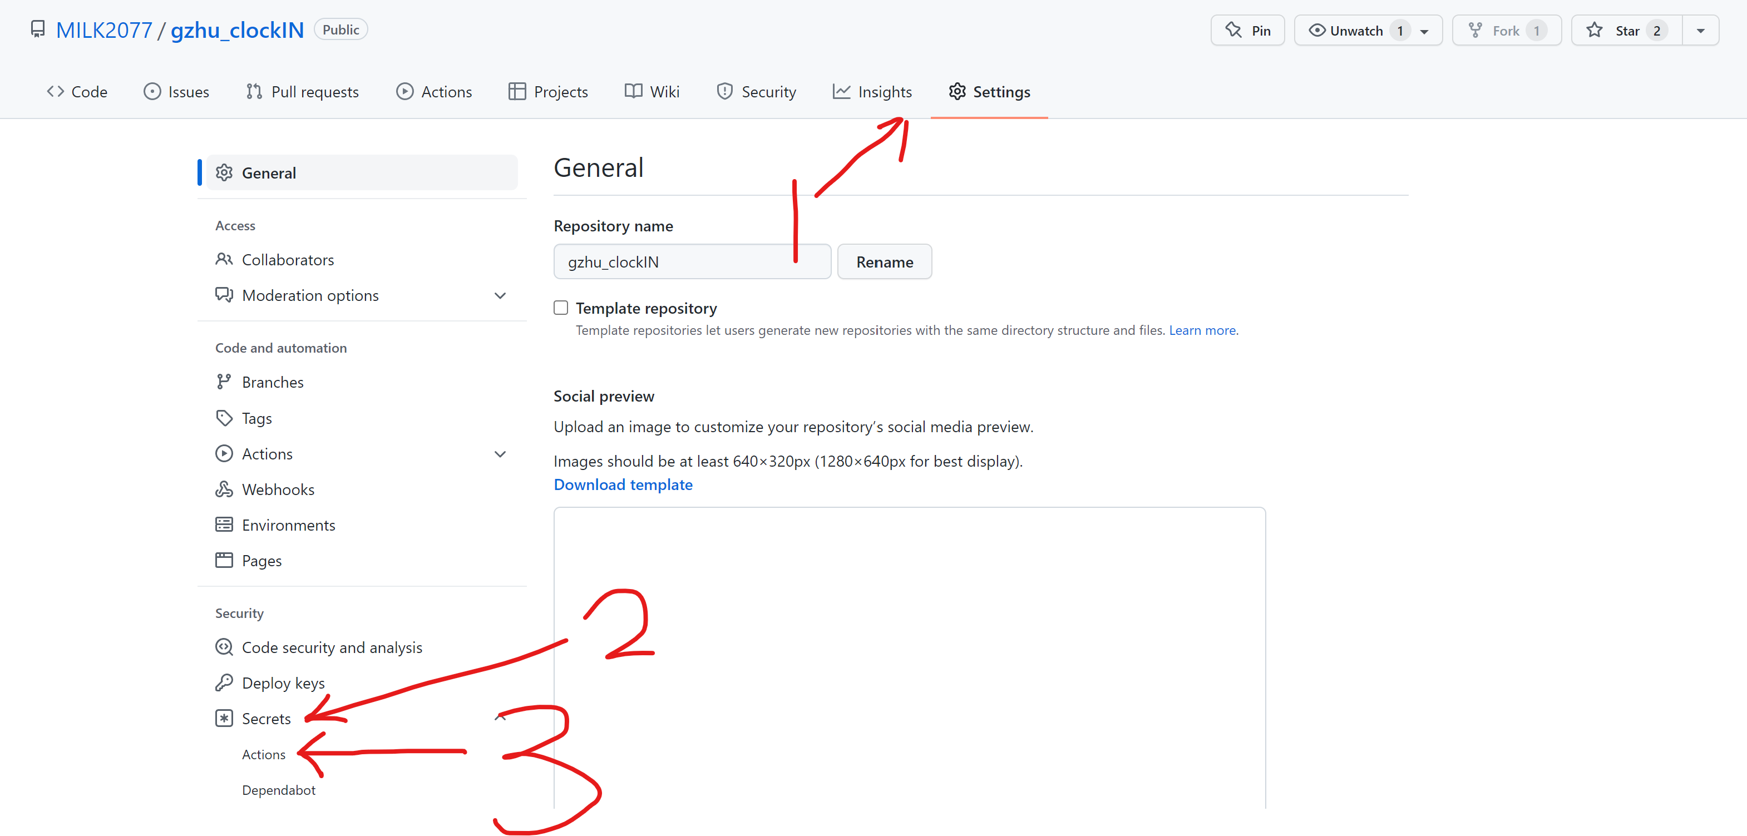Click the Deploy keys key icon

(x=224, y=683)
